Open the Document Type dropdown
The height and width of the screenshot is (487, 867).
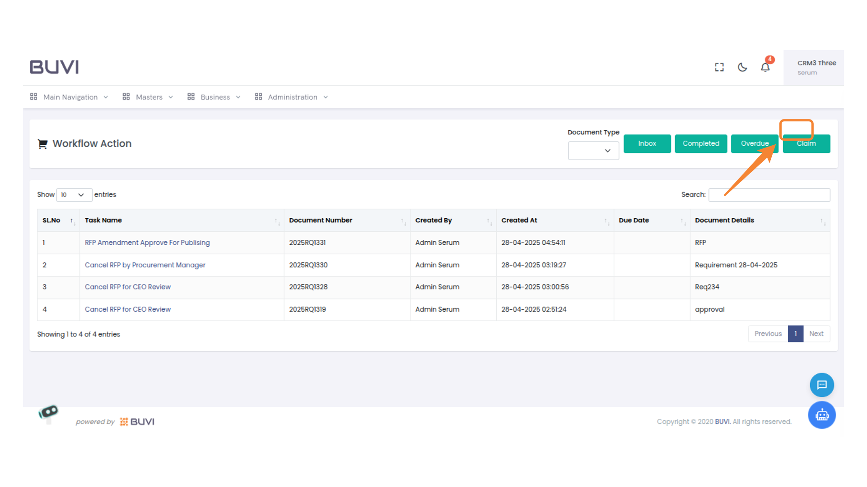(593, 151)
